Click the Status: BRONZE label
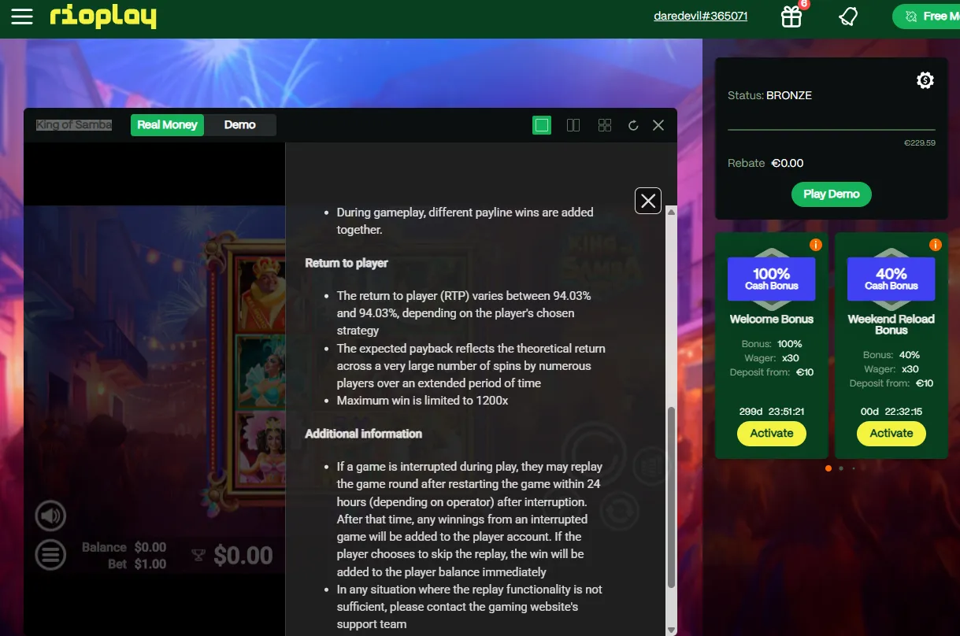This screenshot has width=960, height=636. tap(769, 95)
